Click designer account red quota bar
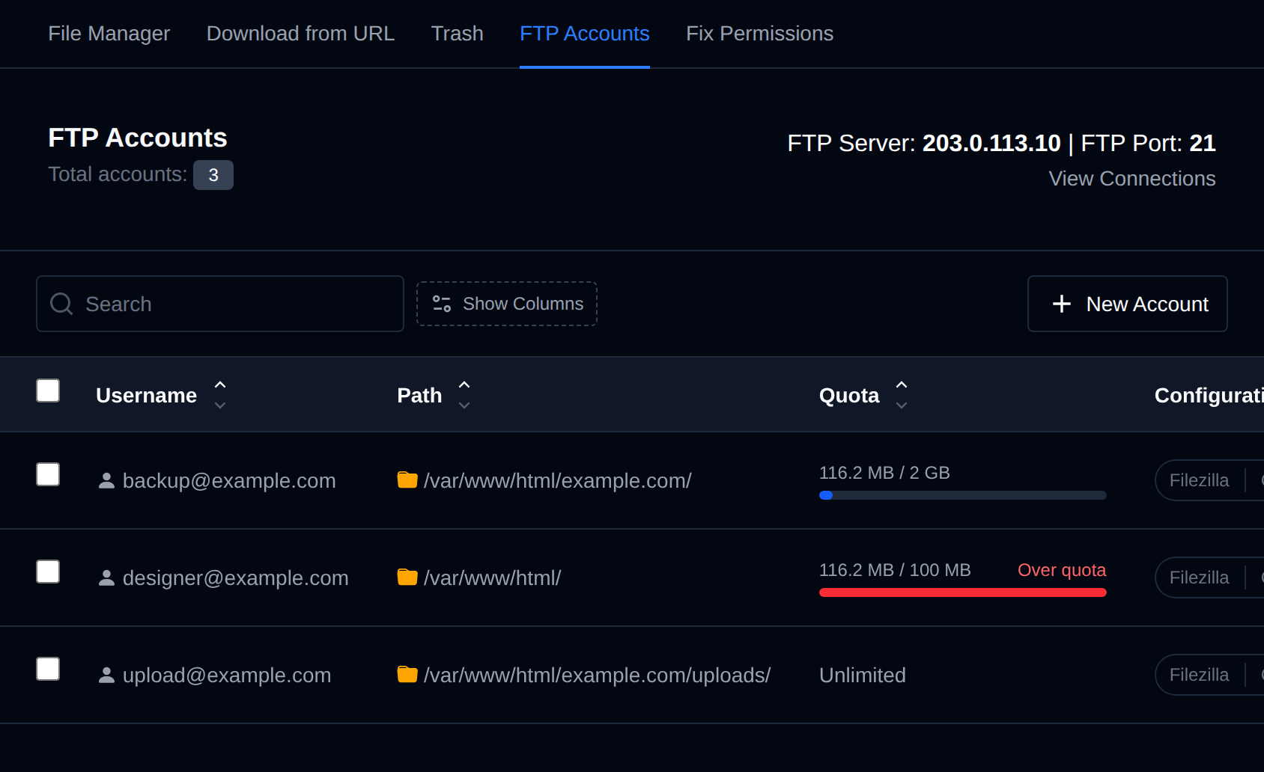 962,592
